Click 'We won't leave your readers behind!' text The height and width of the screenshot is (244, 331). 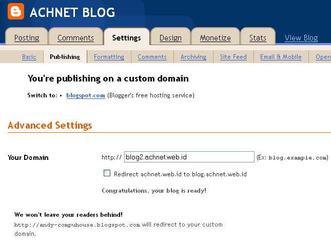click(68, 215)
